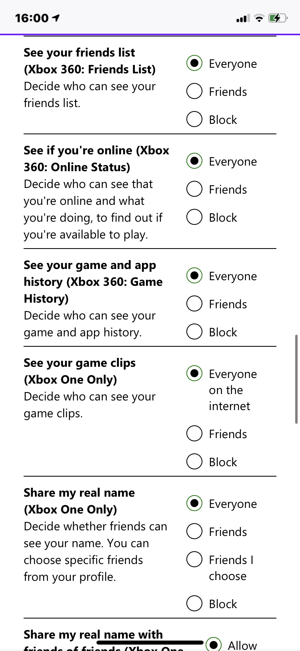300x651 pixels.
Task: Choose Everyone for See if you're online
Action: click(194, 161)
